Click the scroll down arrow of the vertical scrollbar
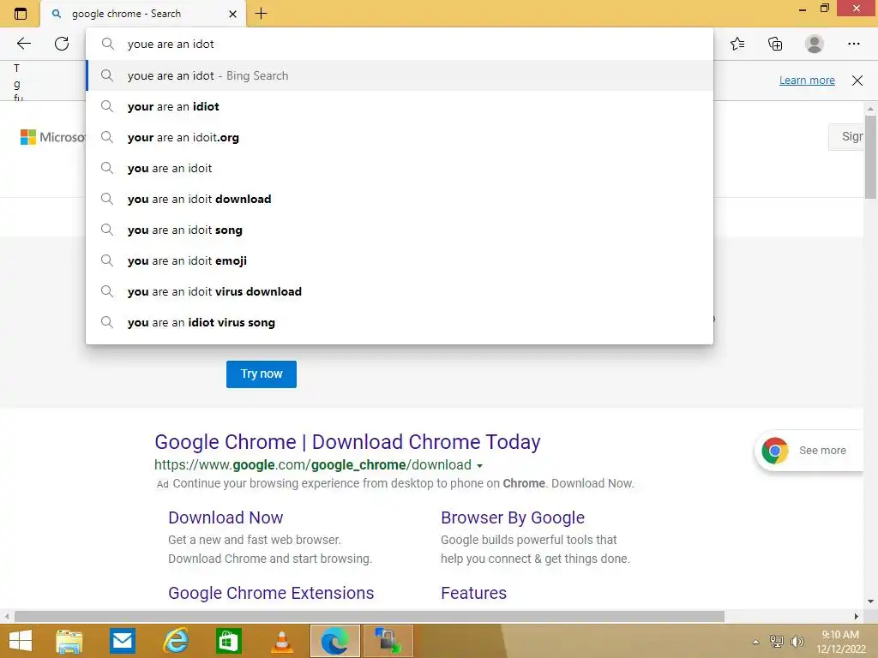Viewport: 878px width, 658px height. click(x=870, y=601)
